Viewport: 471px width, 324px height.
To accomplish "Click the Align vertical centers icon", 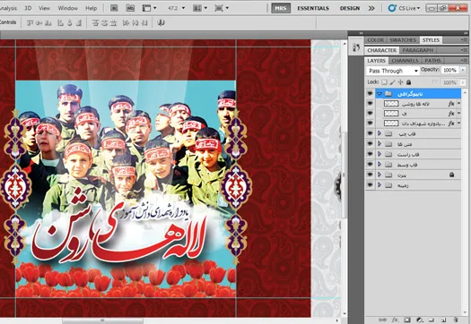I will (x=39, y=22).
